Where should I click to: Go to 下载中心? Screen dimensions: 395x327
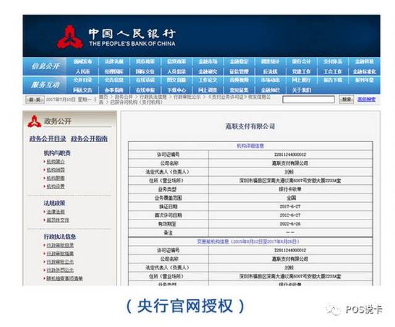point(177,90)
